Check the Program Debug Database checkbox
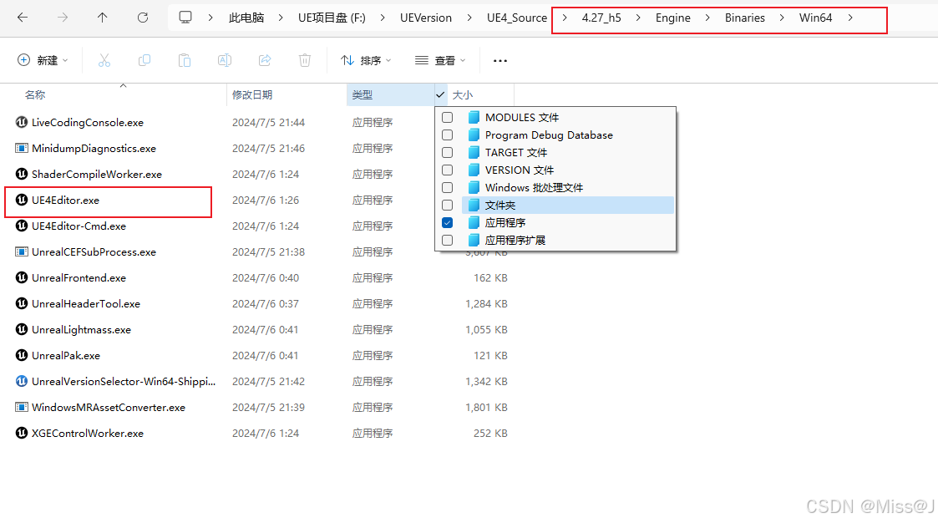 (x=448, y=135)
